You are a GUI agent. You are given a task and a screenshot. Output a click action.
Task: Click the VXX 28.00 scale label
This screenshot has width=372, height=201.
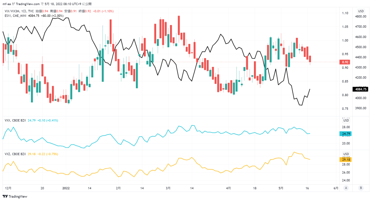click(346, 127)
